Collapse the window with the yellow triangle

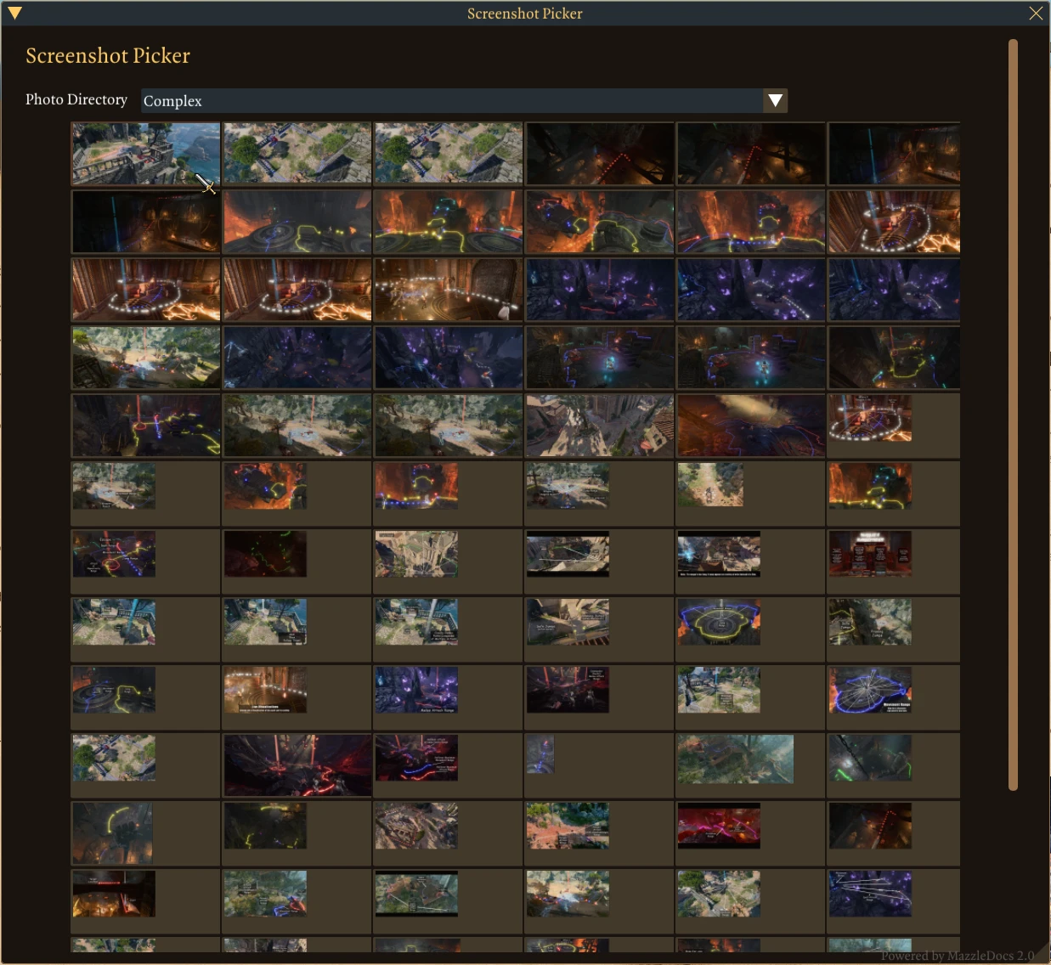click(14, 13)
